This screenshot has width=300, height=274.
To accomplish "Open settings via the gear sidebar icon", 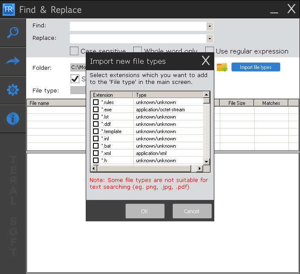I will [13, 90].
